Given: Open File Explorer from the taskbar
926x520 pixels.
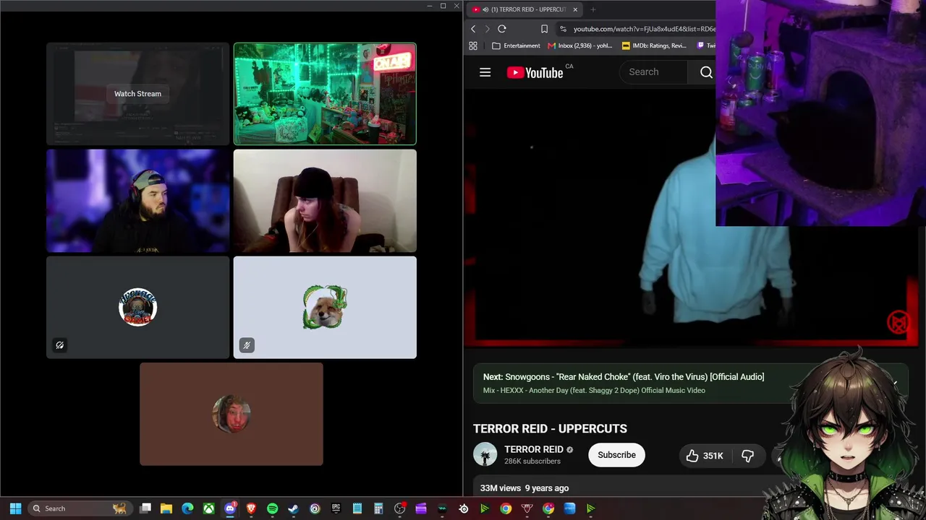Looking at the screenshot, I should pos(166,508).
